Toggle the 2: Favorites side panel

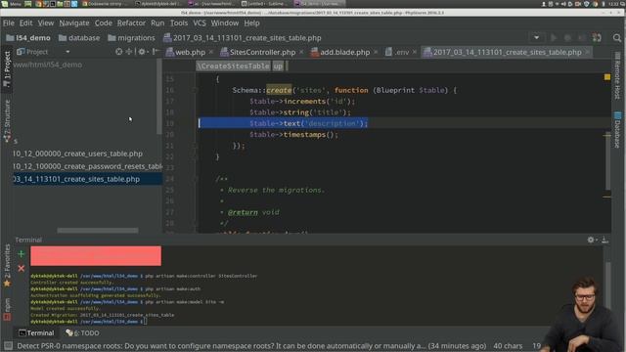(7, 265)
